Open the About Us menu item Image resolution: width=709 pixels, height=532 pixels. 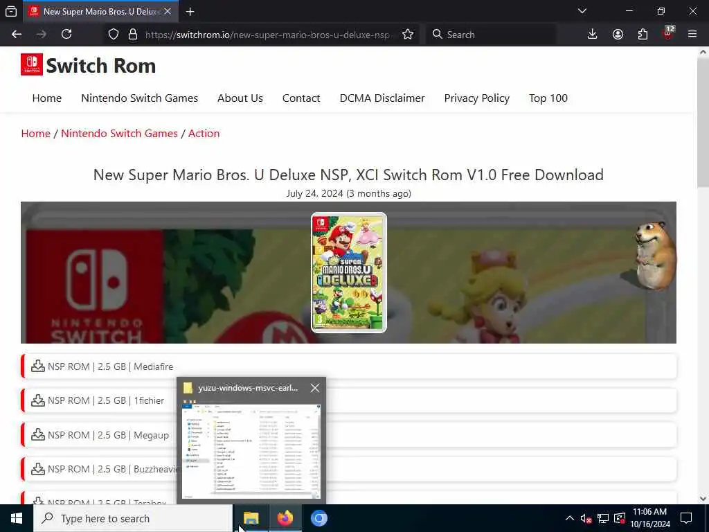click(240, 98)
